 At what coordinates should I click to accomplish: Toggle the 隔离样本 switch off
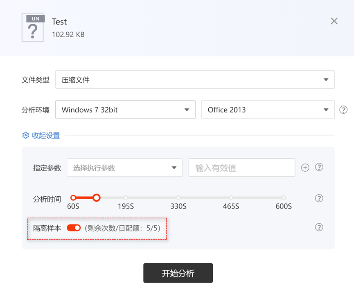74,228
